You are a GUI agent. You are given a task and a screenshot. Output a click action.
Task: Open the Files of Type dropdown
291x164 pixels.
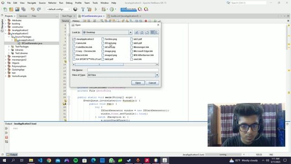tap(157, 75)
